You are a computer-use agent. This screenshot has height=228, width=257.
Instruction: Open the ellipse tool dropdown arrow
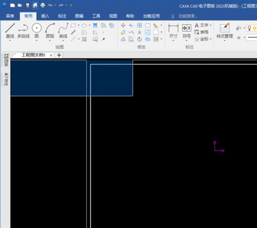[90, 25]
